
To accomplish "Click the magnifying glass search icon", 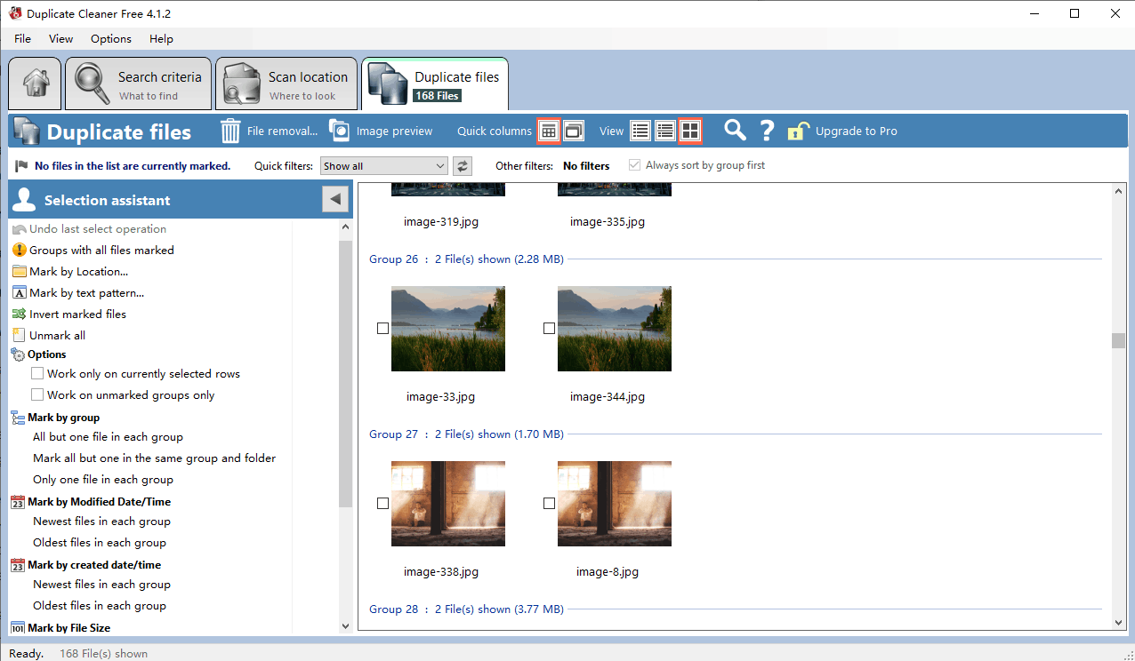I will pyautogui.click(x=735, y=131).
